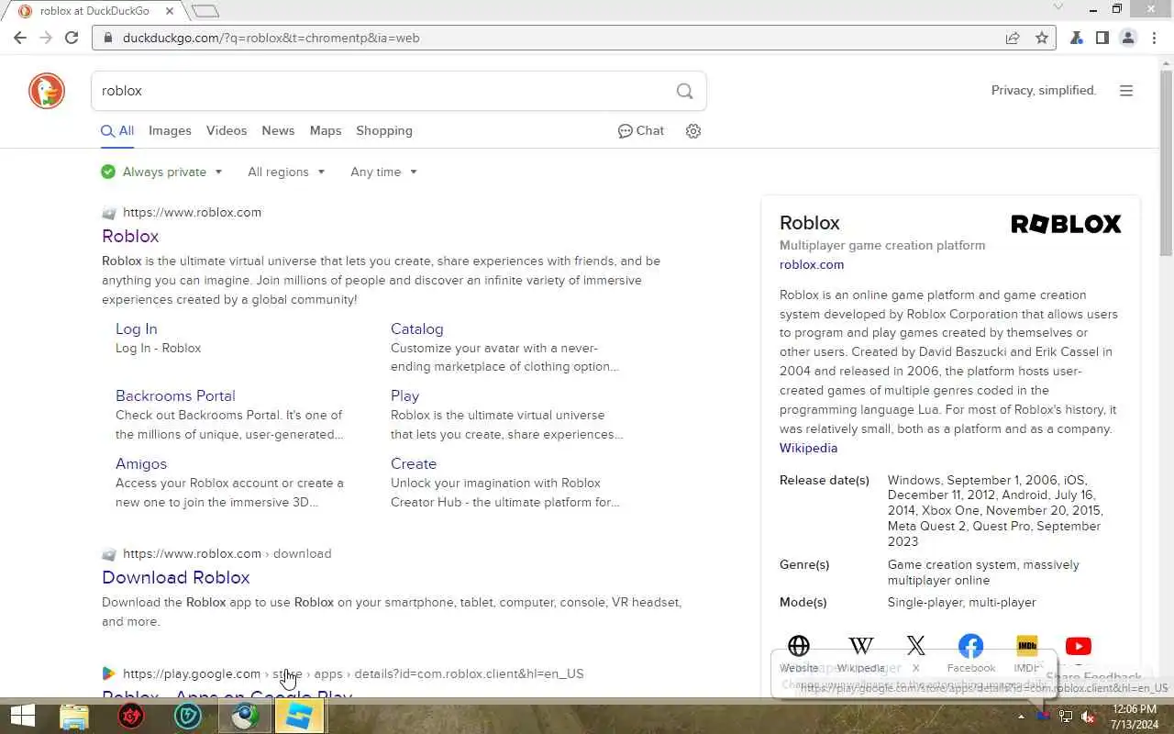Open a new browser tab
Image resolution: width=1174 pixels, height=734 pixels.
205,11
